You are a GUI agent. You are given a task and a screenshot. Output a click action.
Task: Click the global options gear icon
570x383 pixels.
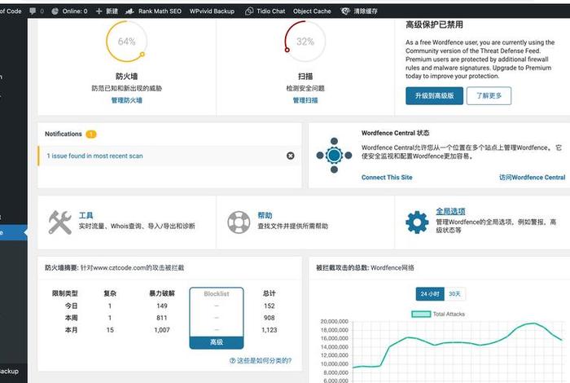417,222
